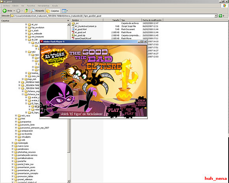Select the pendenciero folder icon

click(16, 149)
